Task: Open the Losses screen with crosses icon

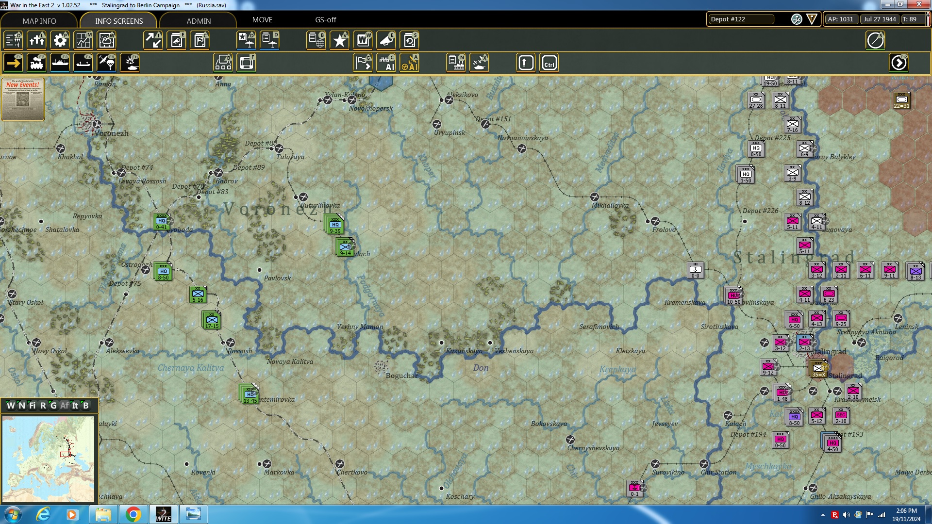Action: (x=37, y=40)
